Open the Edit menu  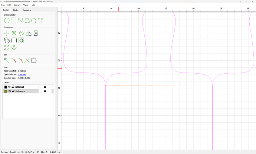click(9, 5)
